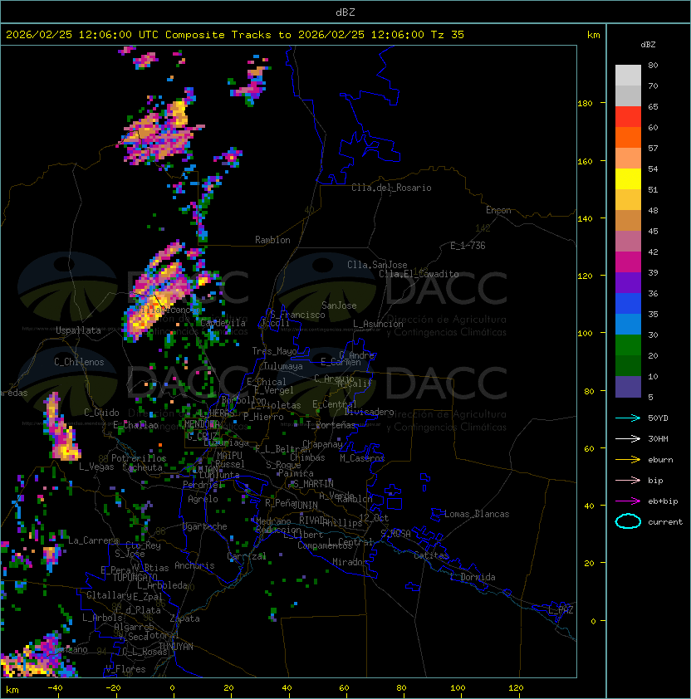Click the 'eburn' legend label
Image resolution: width=691 pixels, height=699 pixels.
coord(660,460)
